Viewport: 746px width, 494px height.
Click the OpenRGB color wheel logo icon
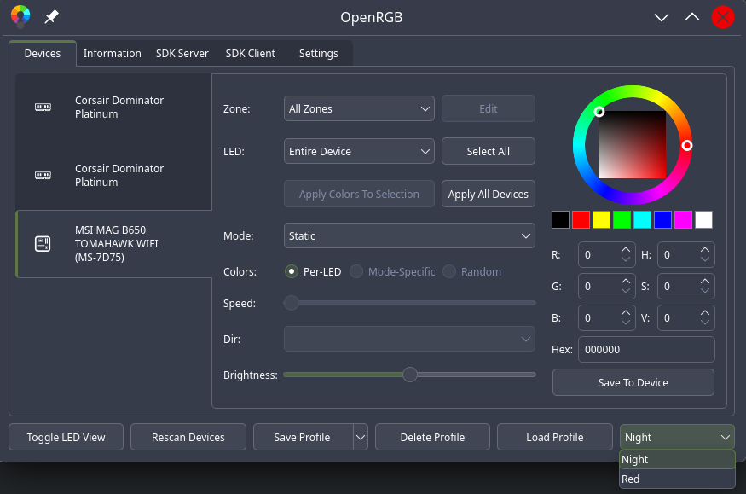point(20,16)
